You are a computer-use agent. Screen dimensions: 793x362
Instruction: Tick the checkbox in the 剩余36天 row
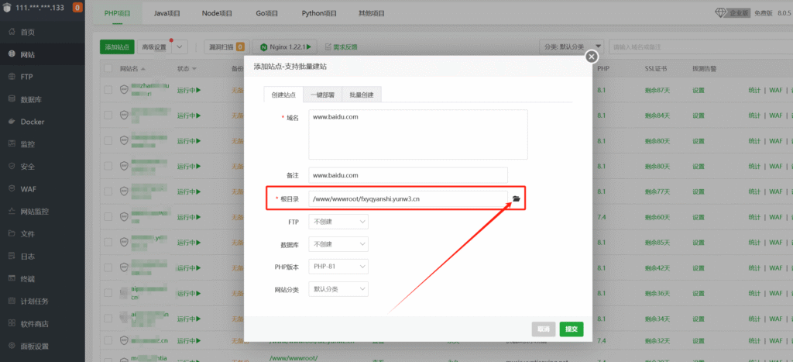[x=108, y=293]
